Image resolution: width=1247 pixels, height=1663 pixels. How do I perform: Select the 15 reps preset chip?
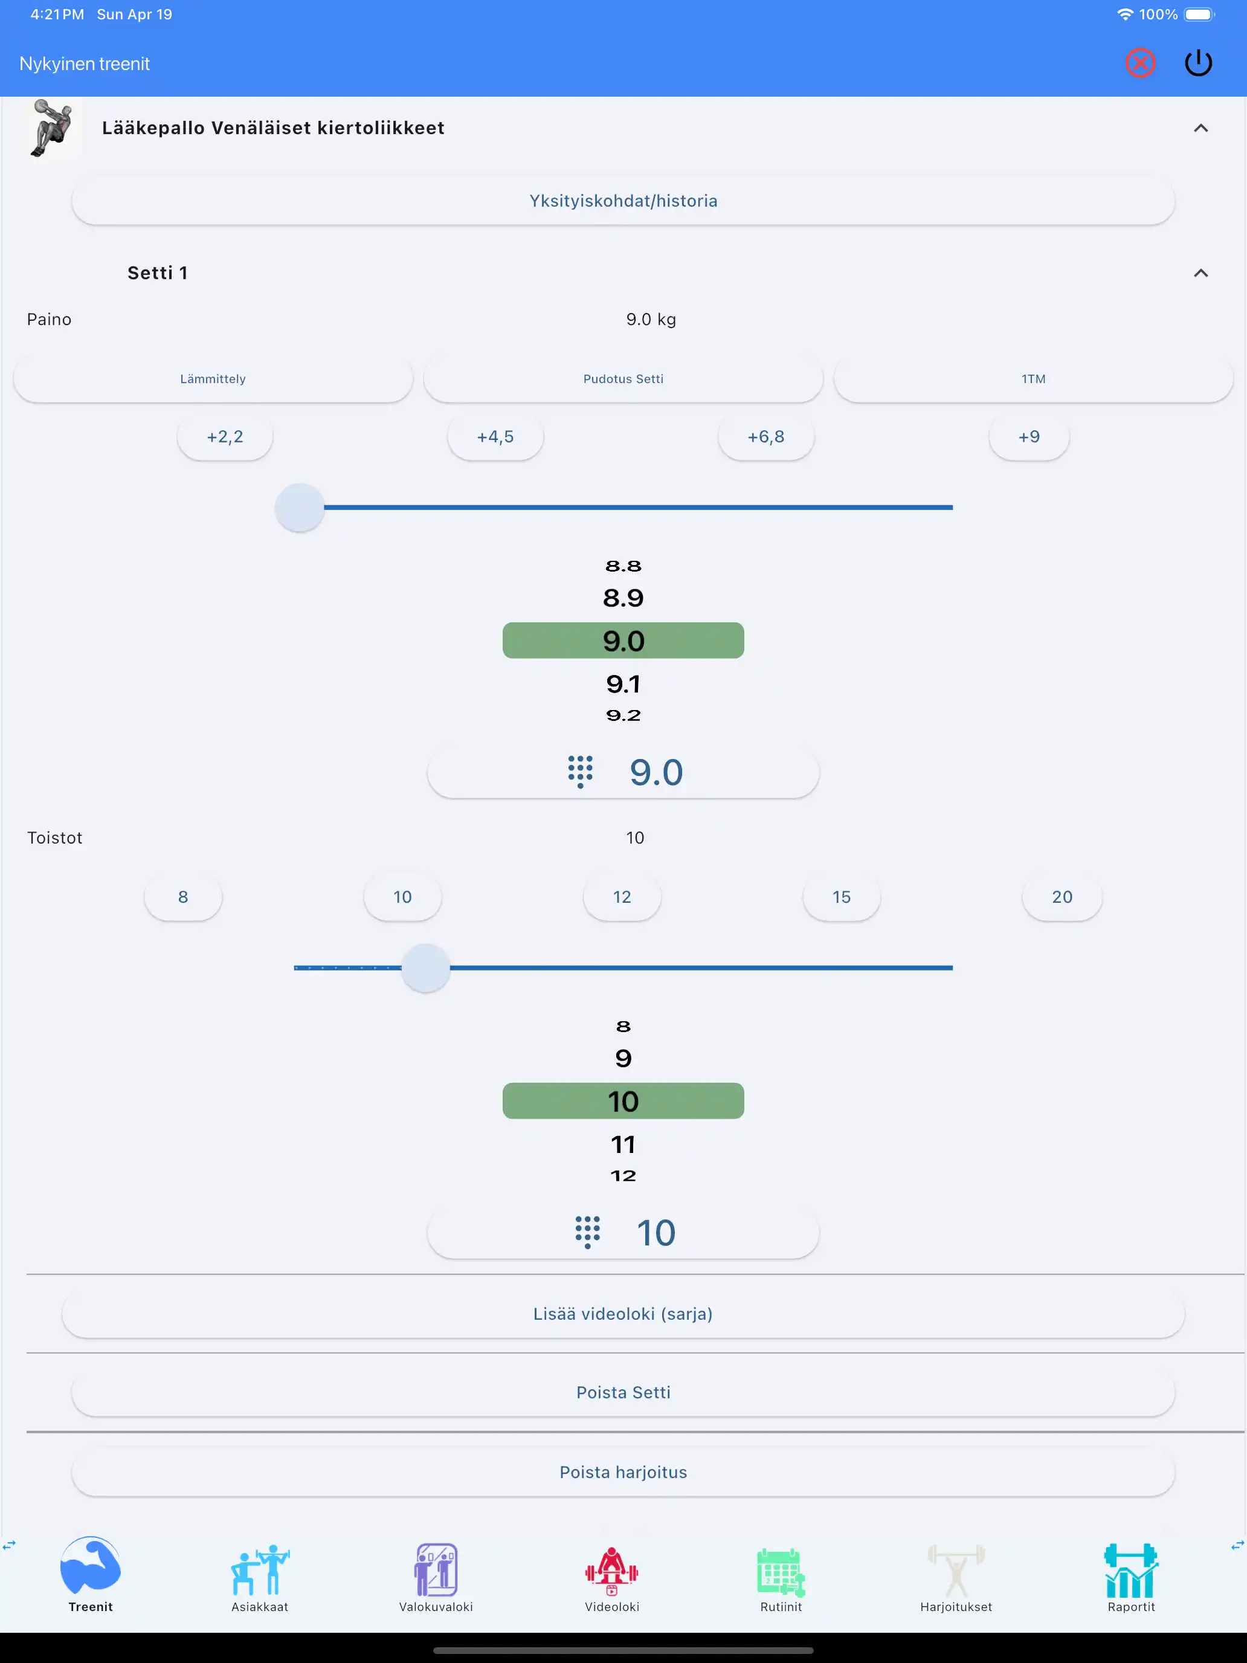pos(841,897)
